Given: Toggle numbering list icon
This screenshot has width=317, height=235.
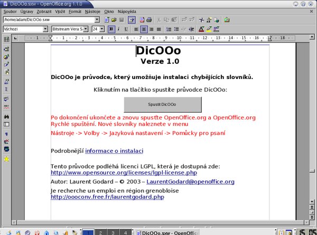Looking at the screenshot, I should pyautogui.click(x=169, y=29).
